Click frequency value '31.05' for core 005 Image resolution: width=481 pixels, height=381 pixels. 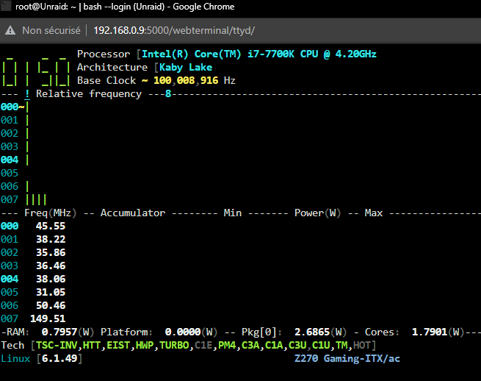pos(51,292)
